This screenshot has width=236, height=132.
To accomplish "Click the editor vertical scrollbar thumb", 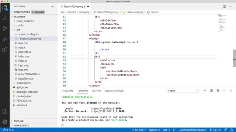I will [235, 58].
